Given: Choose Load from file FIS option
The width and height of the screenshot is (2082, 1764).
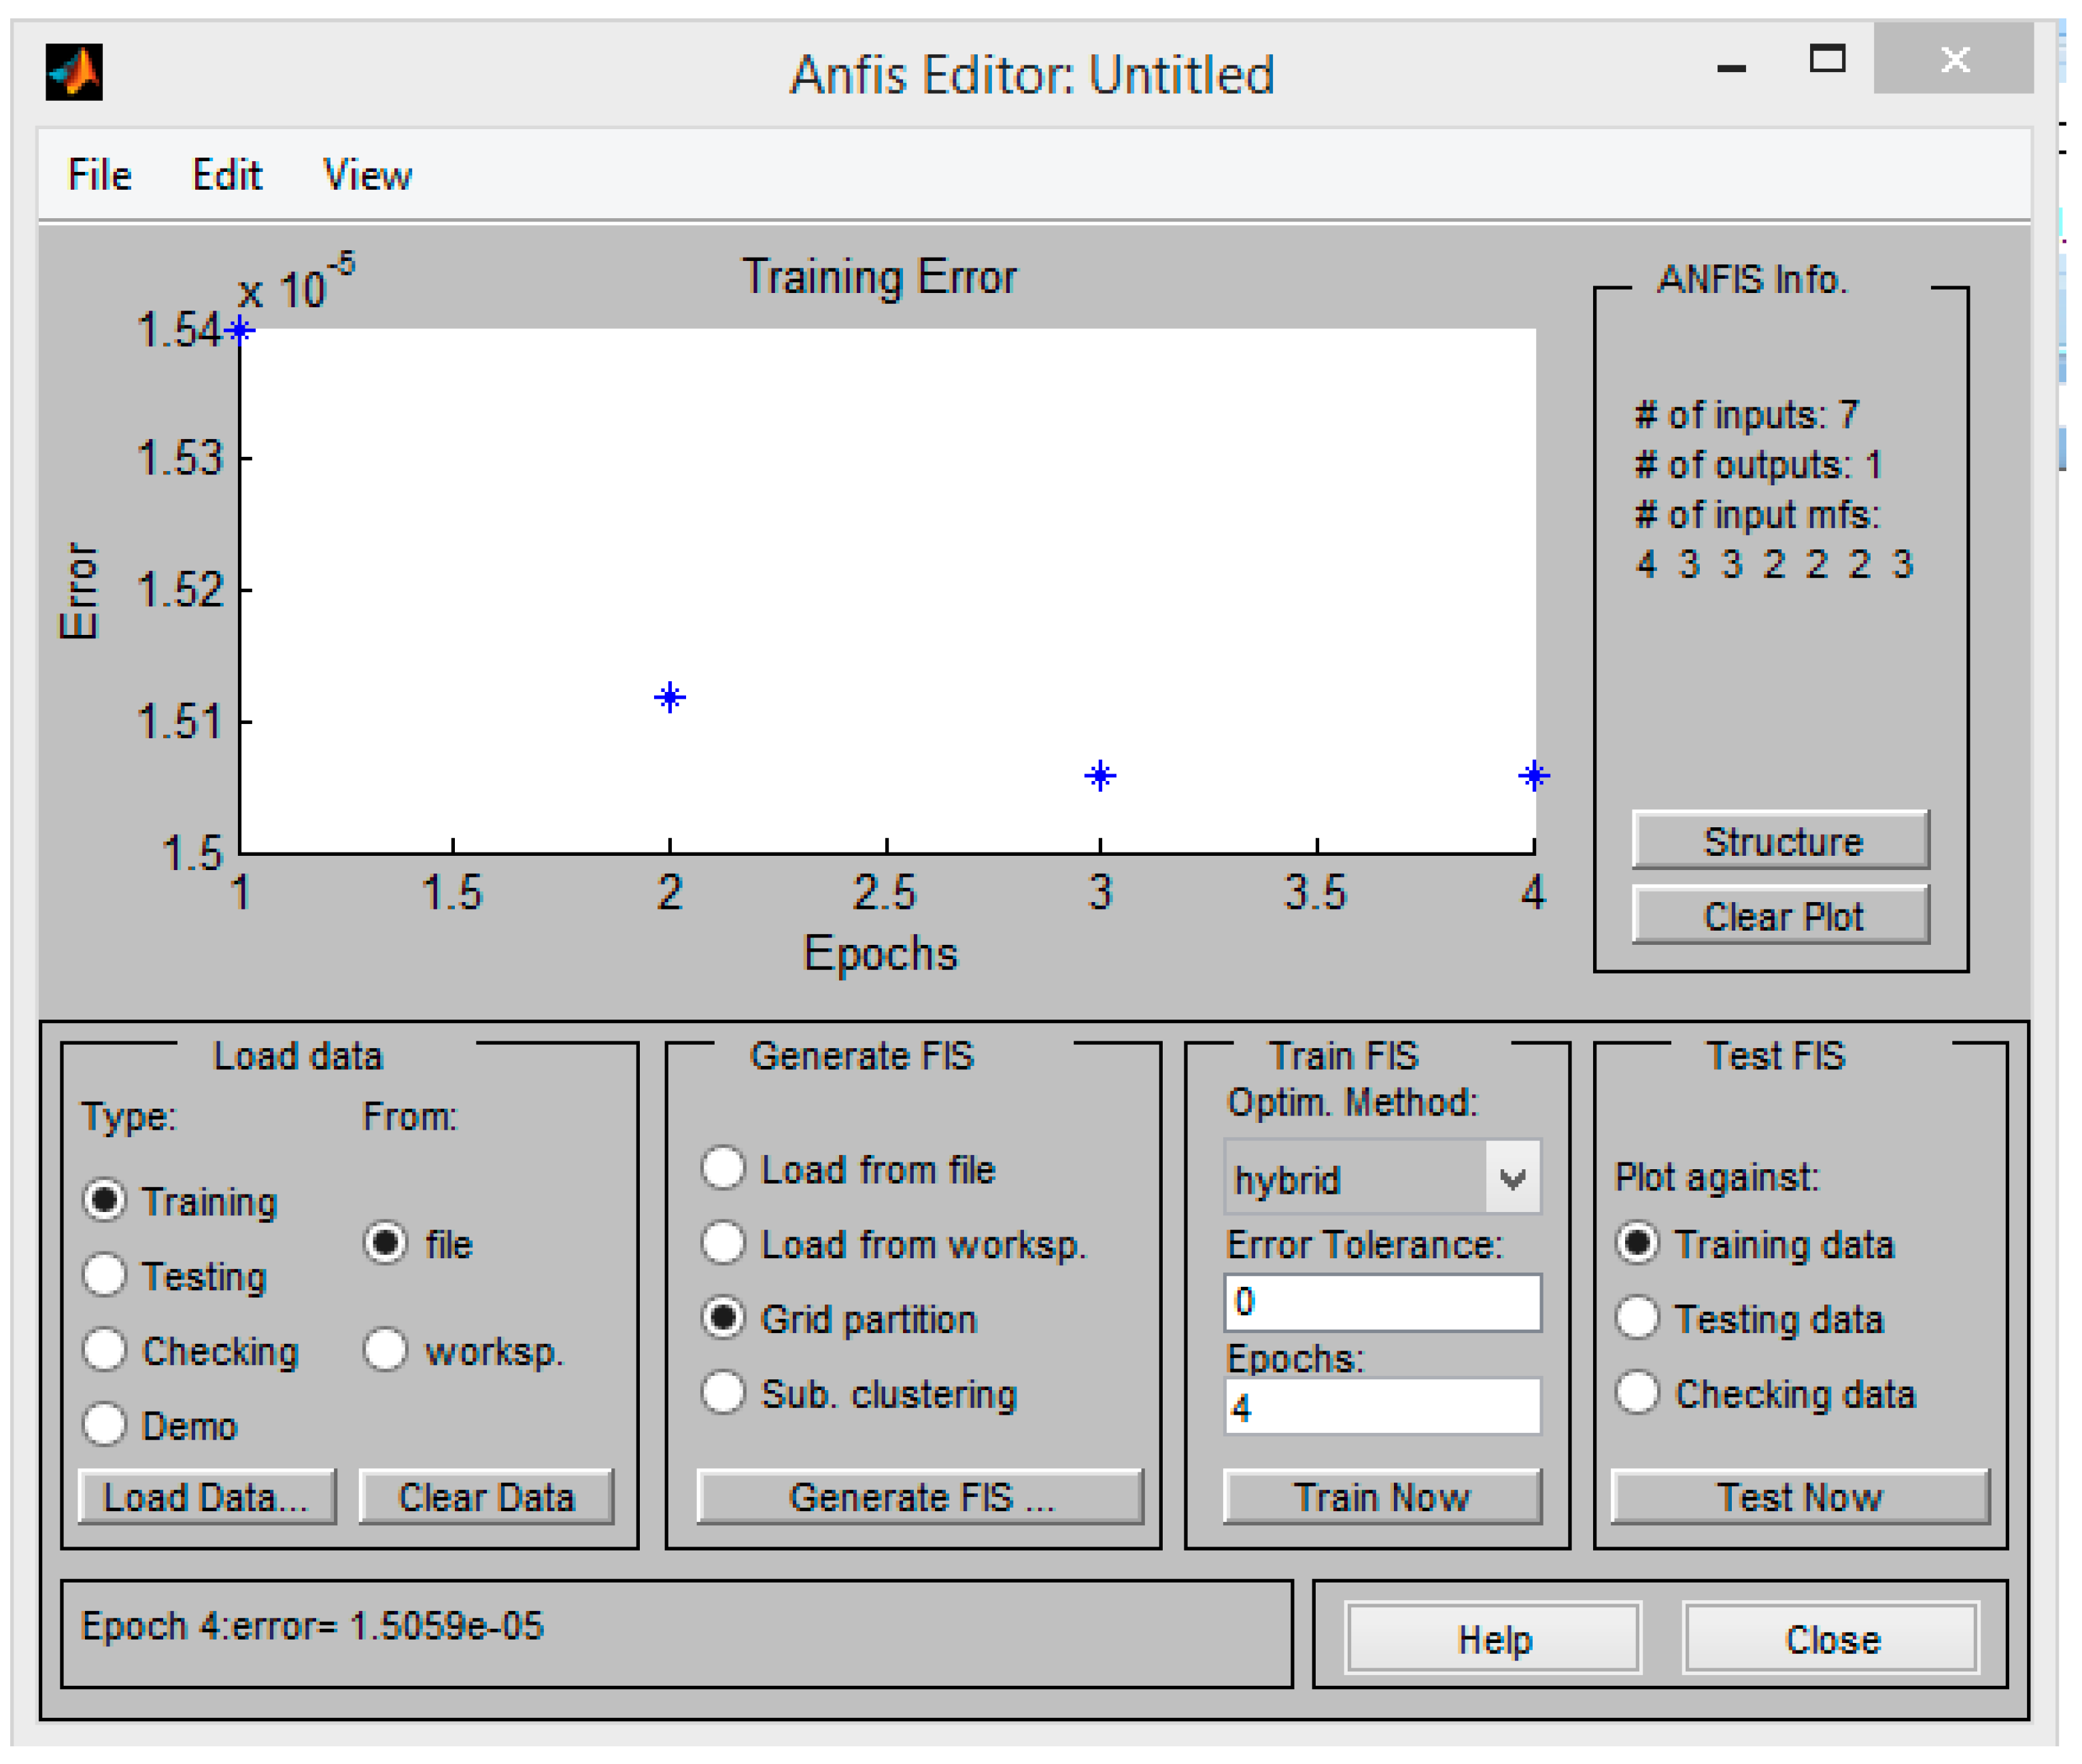Looking at the screenshot, I should [x=723, y=1168].
